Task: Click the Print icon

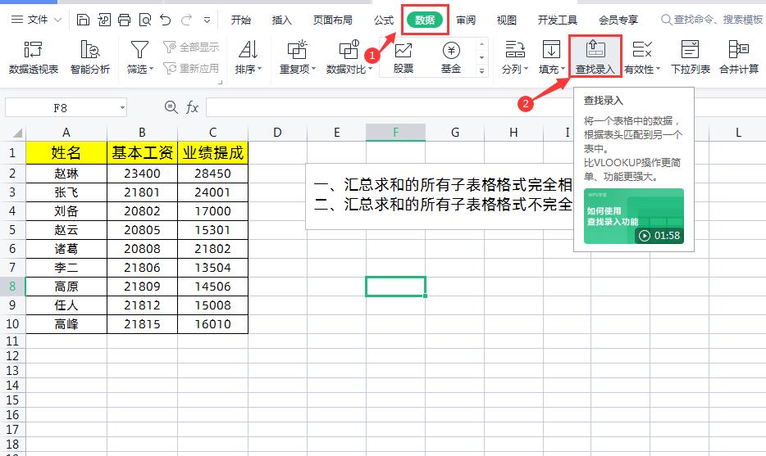Action: pos(124,20)
